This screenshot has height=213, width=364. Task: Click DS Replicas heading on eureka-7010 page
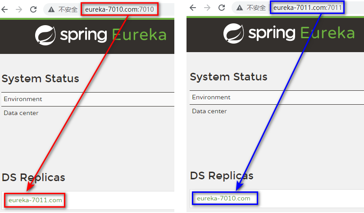(x=33, y=178)
